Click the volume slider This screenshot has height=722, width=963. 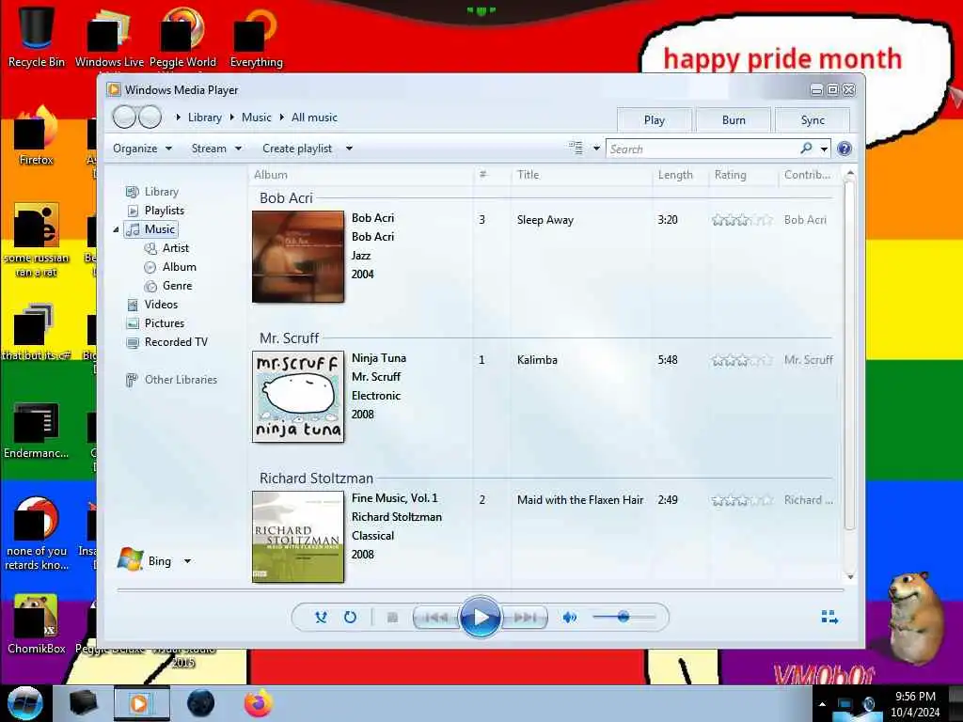624,617
